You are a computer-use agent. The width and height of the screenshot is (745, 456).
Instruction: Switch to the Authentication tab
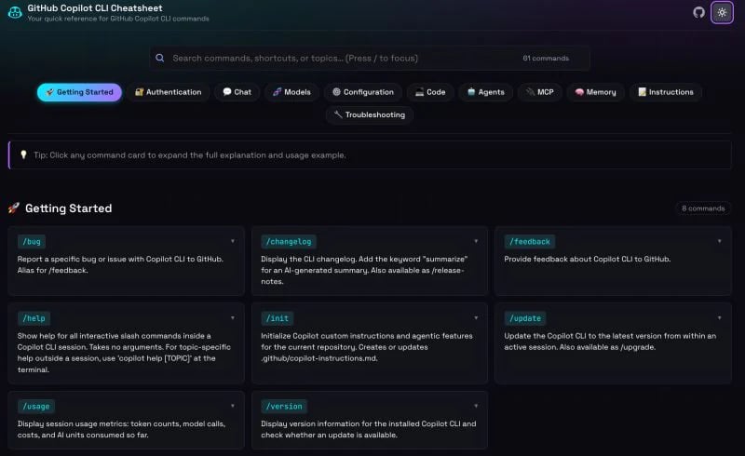click(169, 92)
